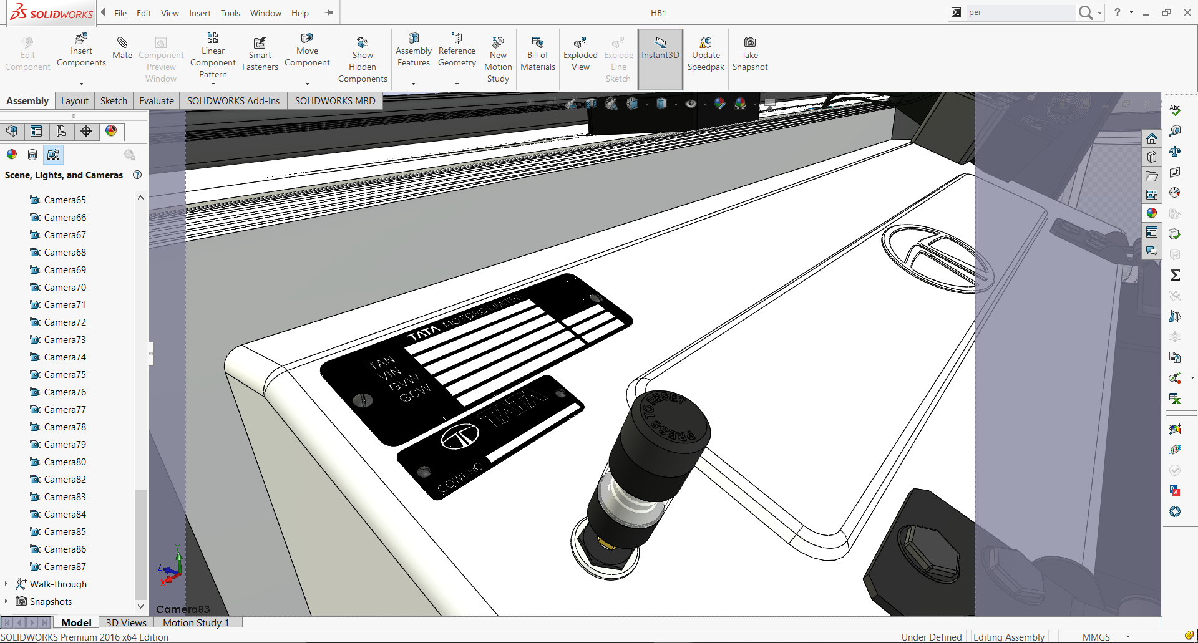Expand the Snapshots tree node
Viewport: 1198px width, 643px height.
pyautogui.click(x=6, y=601)
